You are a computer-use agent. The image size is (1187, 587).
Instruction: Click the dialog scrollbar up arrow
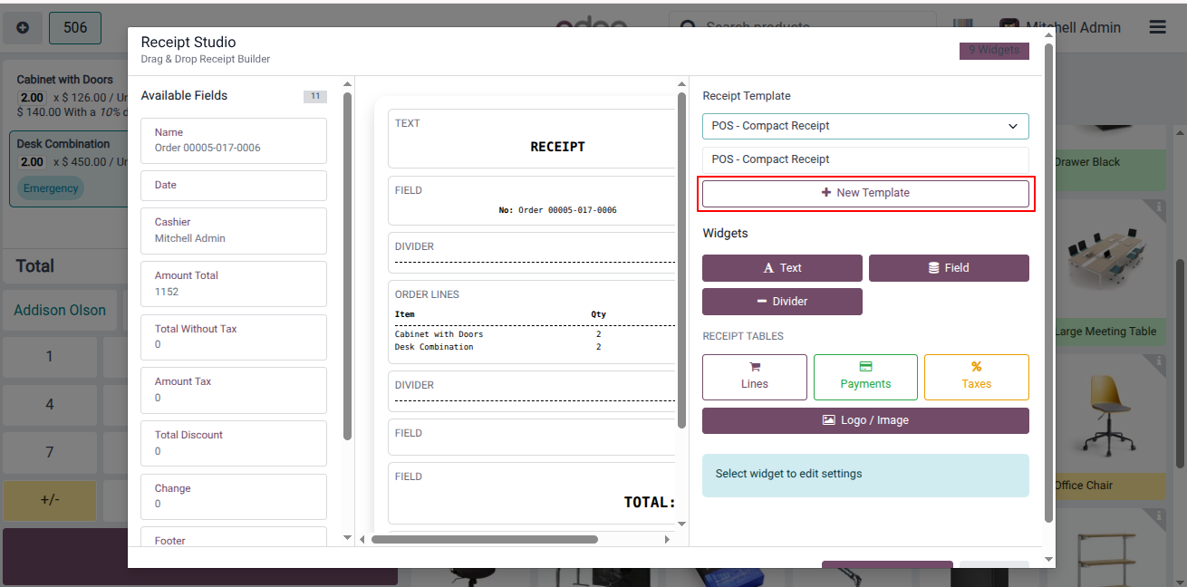click(x=1049, y=36)
